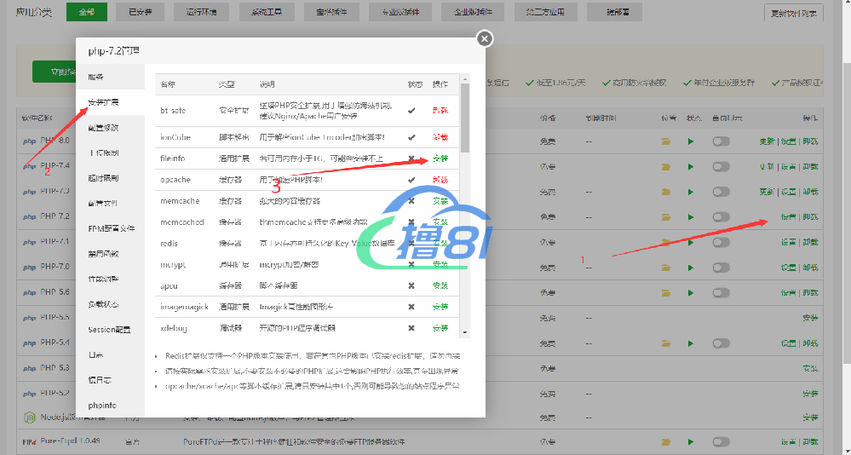Open phpinfo in the dialog sidebar
This screenshot has height=455, width=851.
[x=102, y=405]
